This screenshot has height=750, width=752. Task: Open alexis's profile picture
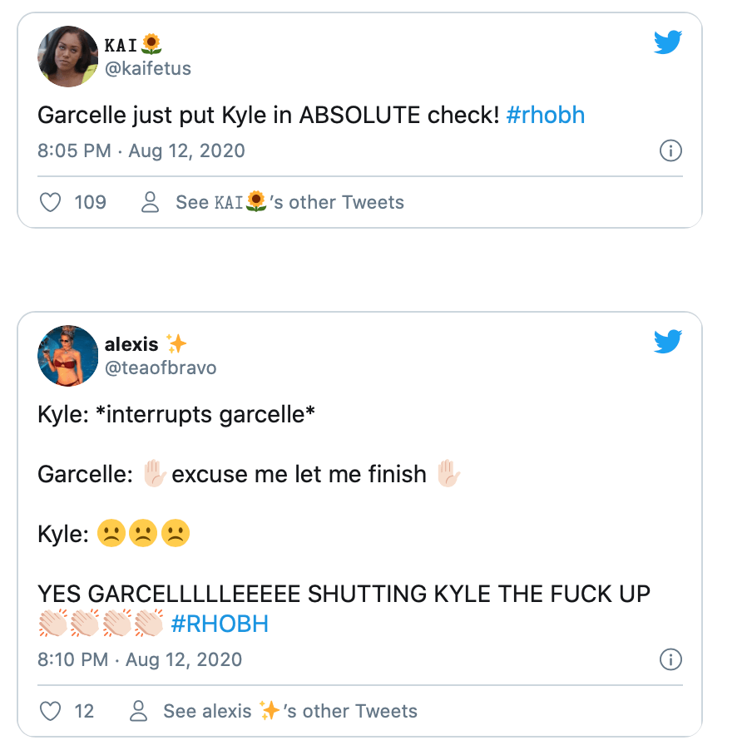(68, 355)
